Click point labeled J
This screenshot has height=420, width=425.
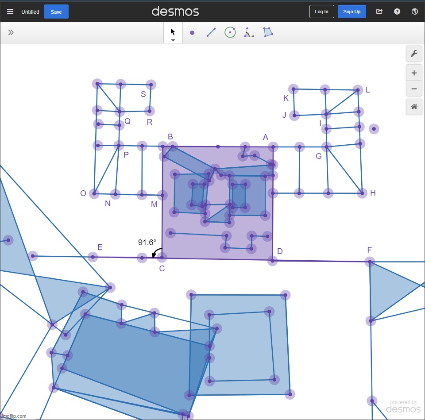click(294, 116)
